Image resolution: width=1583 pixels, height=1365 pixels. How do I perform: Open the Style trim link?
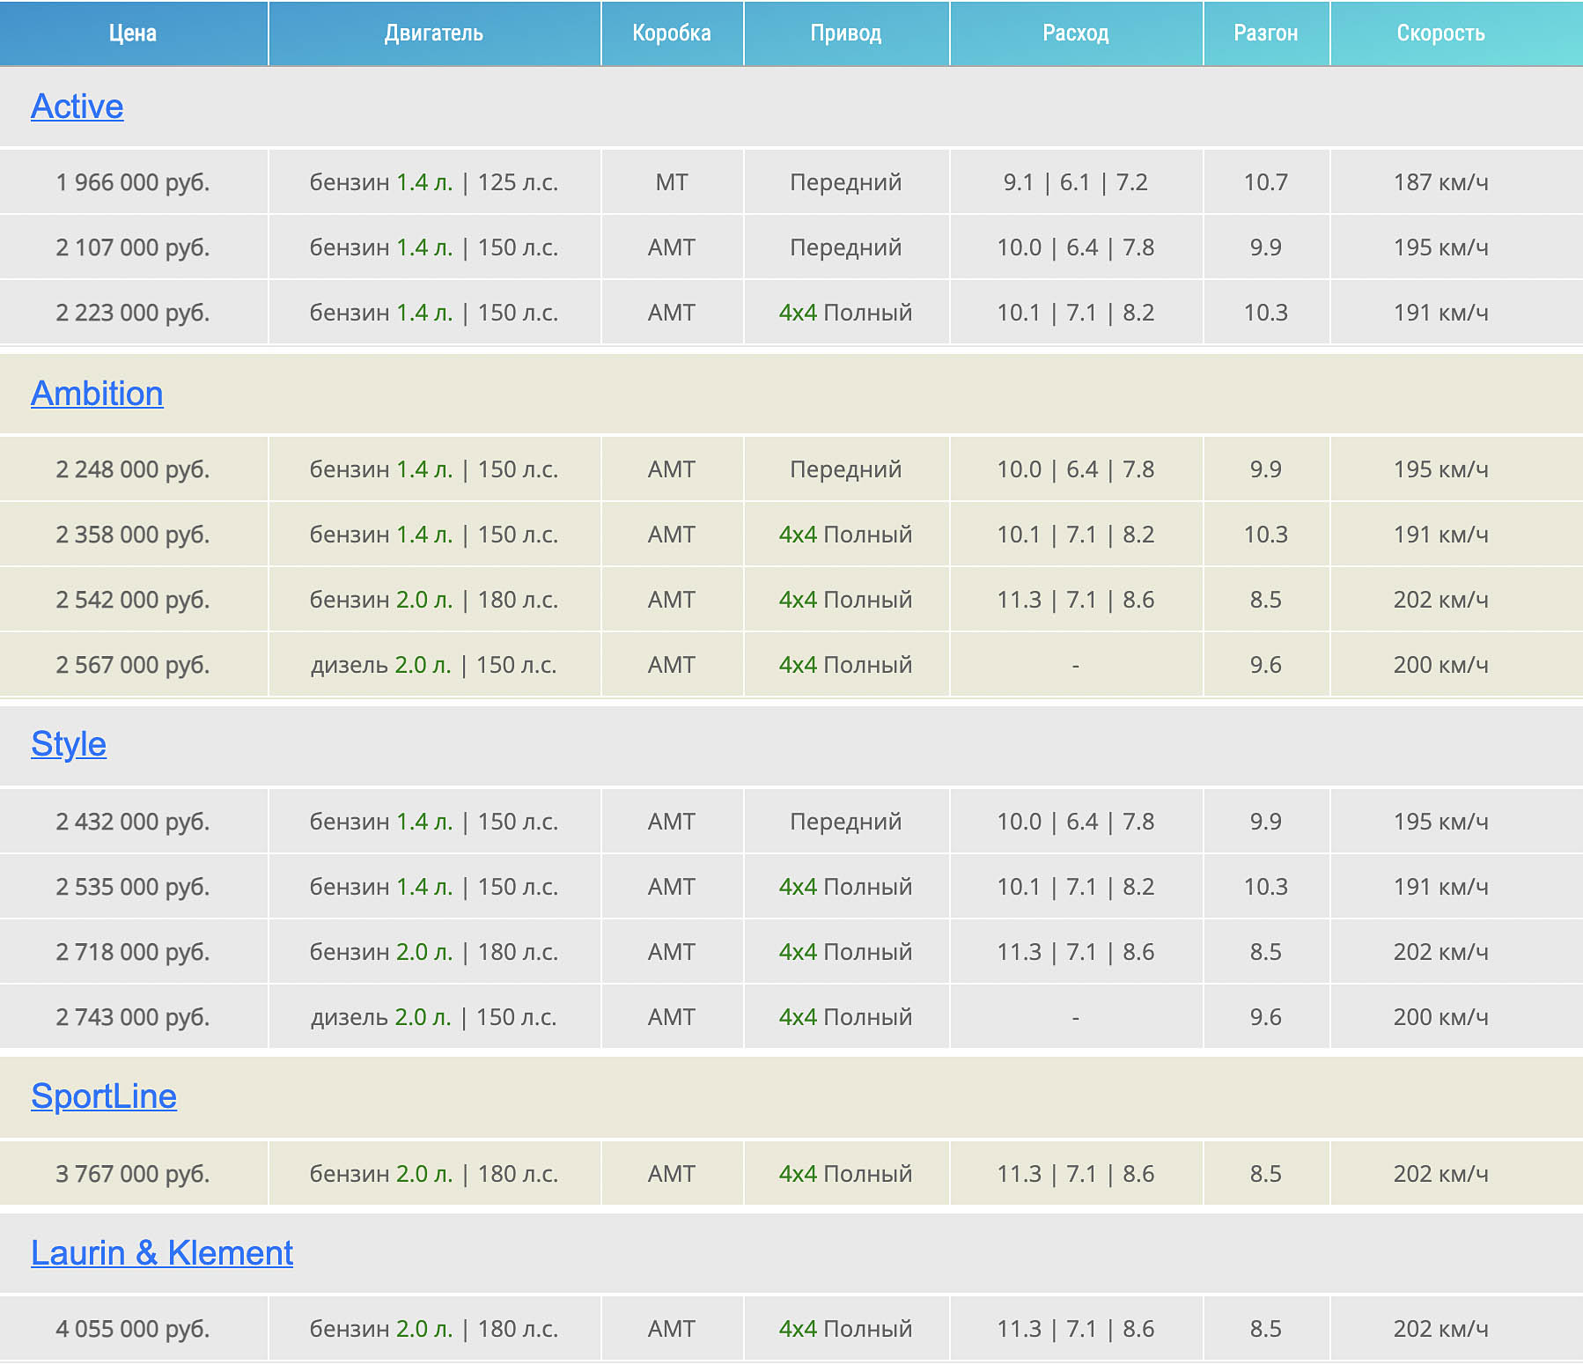pos(69,744)
